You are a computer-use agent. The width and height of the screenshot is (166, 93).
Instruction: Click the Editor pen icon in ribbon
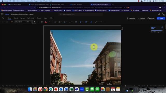[91, 22]
